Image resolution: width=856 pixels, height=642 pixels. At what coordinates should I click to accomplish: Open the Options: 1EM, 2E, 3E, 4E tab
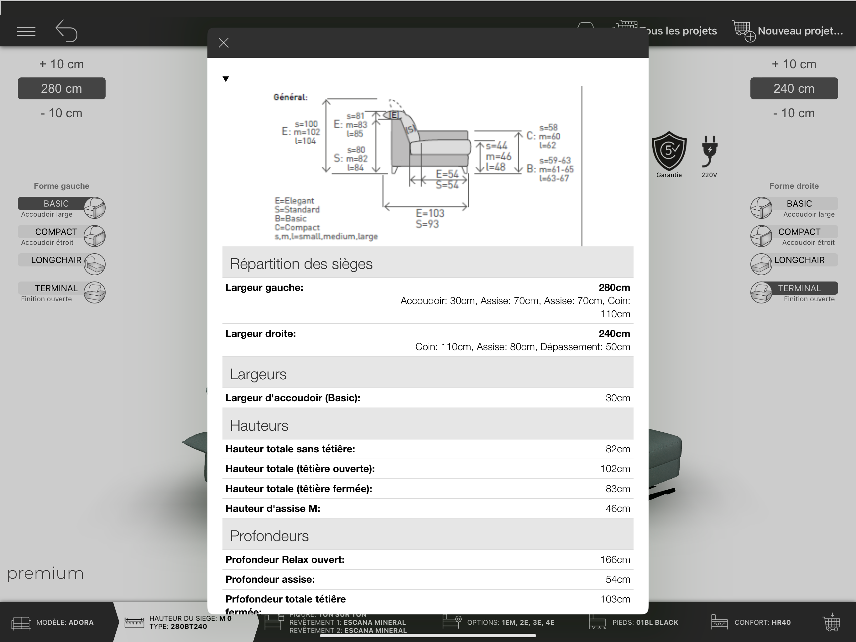coord(499,623)
